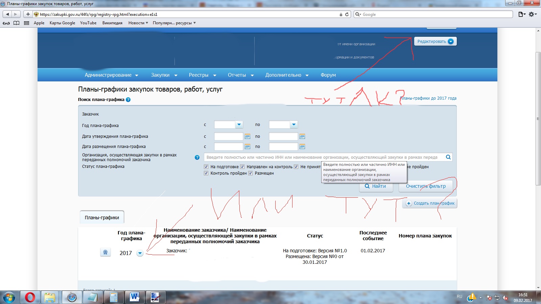Reload the page in browser toolbar
The height and width of the screenshot is (304, 541).
pos(347,15)
